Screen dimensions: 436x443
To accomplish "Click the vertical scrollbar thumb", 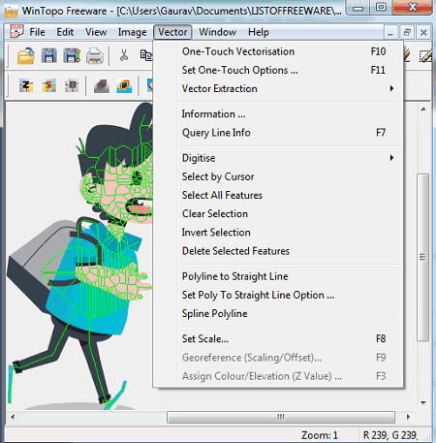I will pos(423,257).
